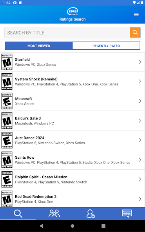Open the System Shock (Remake) rating entry

[72, 82]
